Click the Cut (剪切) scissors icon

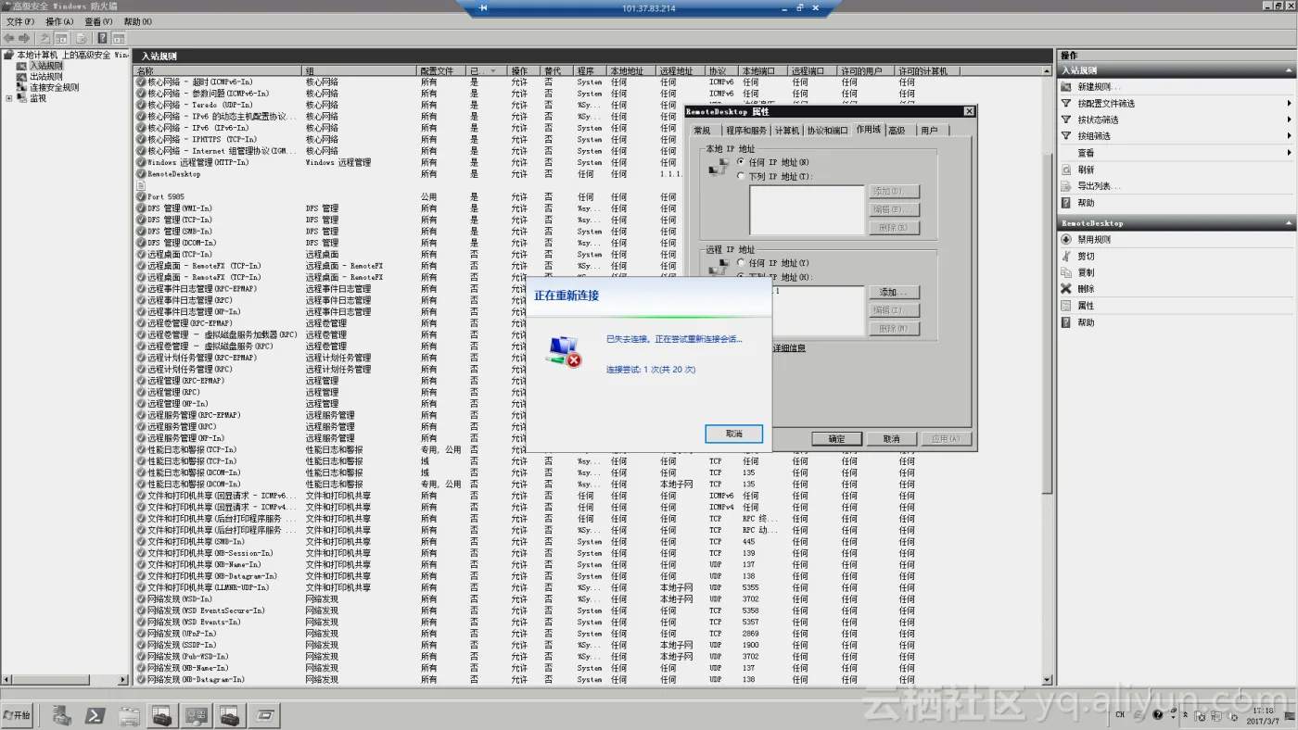click(1066, 256)
